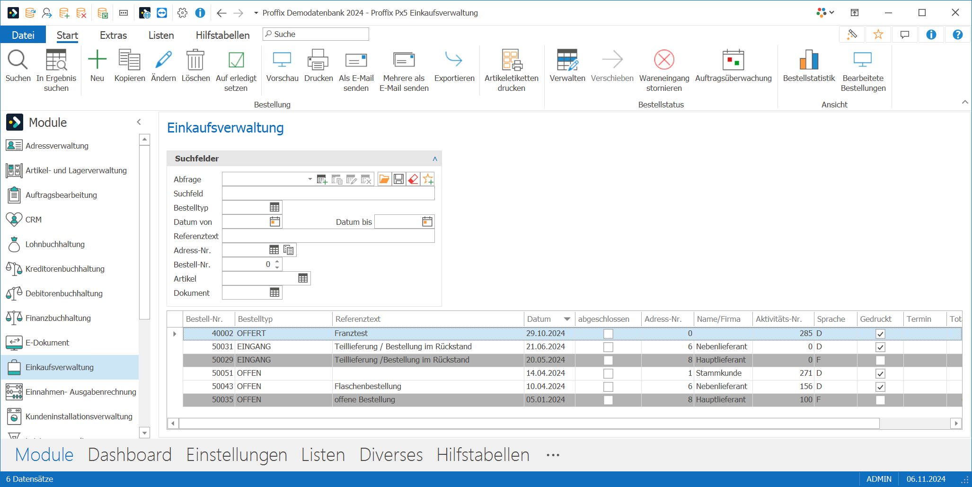
Task: Collapse the Suchfelder panel
Action: pos(435,159)
